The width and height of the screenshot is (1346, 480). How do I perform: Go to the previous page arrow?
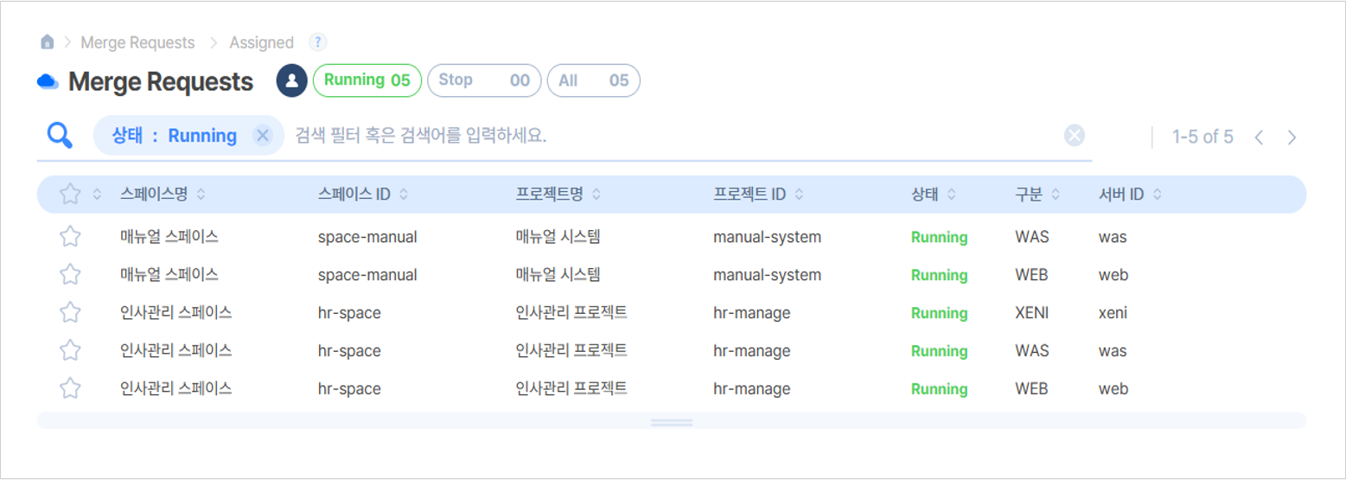pyautogui.click(x=1259, y=138)
